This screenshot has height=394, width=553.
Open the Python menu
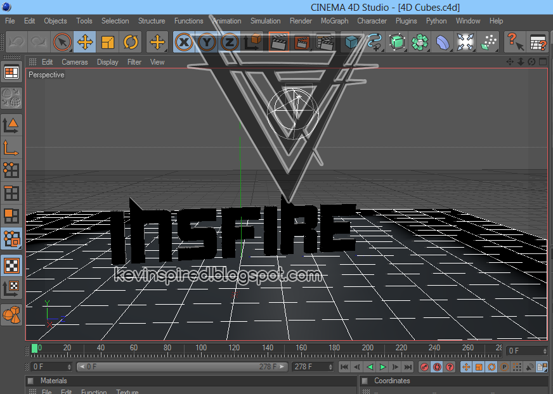click(x=436, y=21)
